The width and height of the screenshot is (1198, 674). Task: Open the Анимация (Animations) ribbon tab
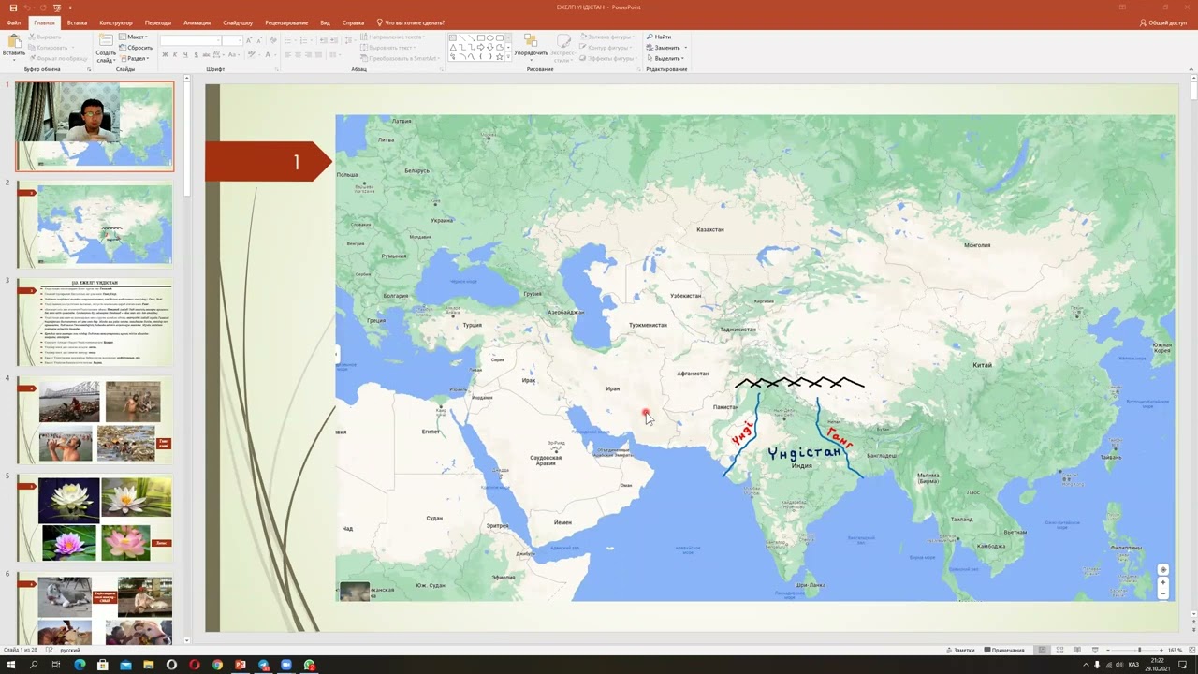tap(197, 22)
